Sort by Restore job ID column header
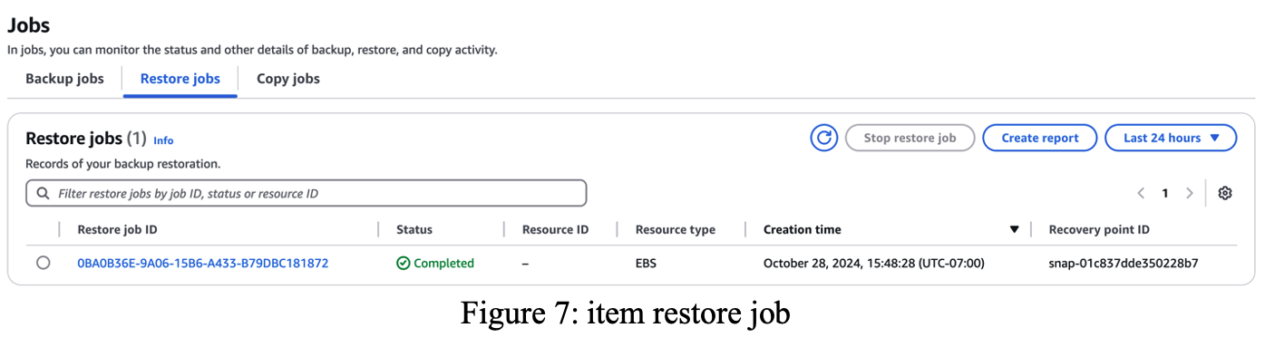 (x=117, y=230)
